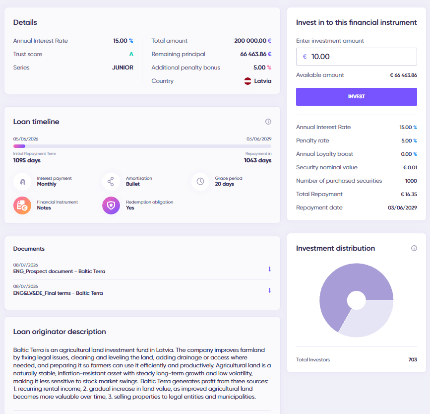Click the Investment distribution info icon

point(414,248)
